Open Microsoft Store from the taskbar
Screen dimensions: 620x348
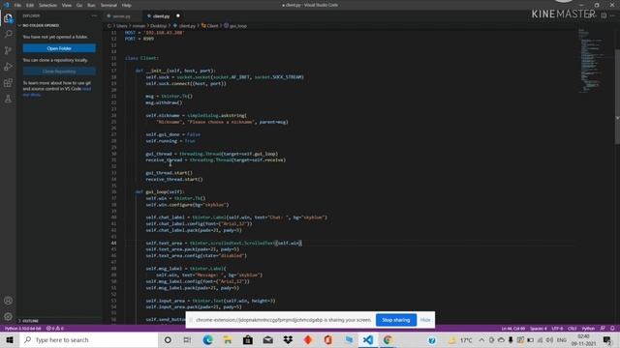248,339
